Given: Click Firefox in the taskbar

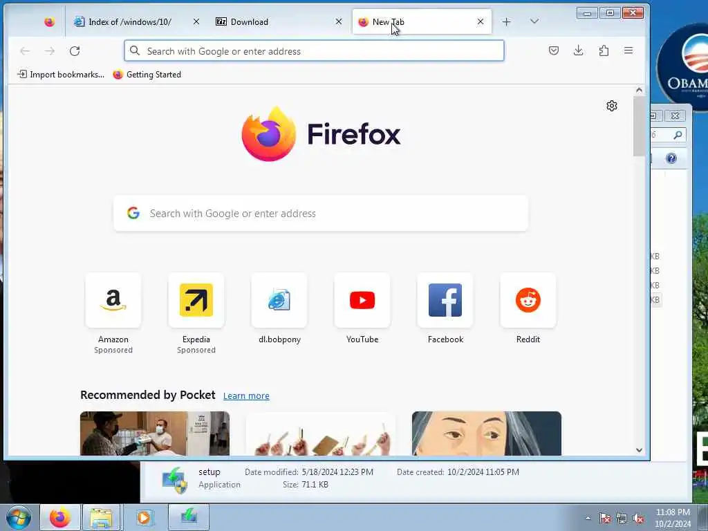Looking at the screenshot, I should 59,517.
